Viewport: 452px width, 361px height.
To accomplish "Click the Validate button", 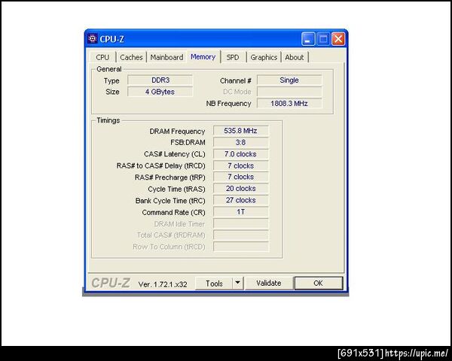I will 269,284.
